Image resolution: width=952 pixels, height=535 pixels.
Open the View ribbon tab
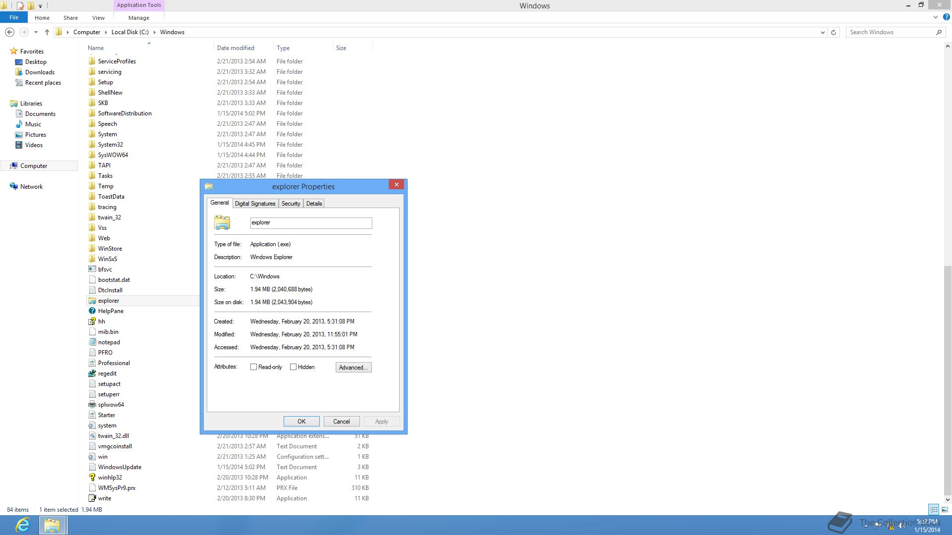98,18
